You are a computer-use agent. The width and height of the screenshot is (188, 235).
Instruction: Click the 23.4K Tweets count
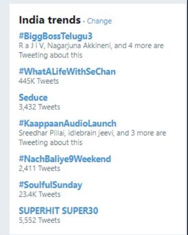click(40, 194)
